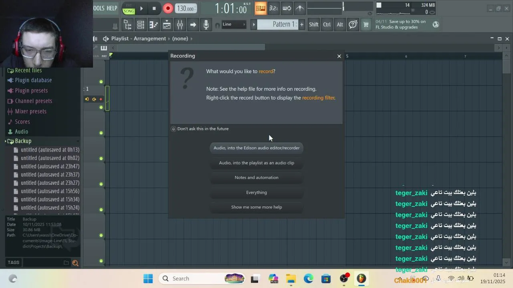Switch the PAT/SONG mode toggle
Screen dimensions: 513x288
[x=129, y=8]
